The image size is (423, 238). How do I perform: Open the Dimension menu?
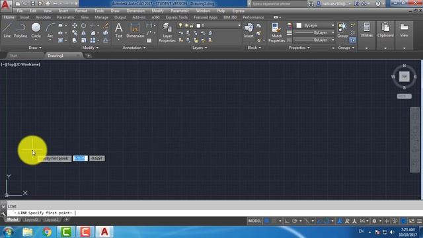[135, 11]
